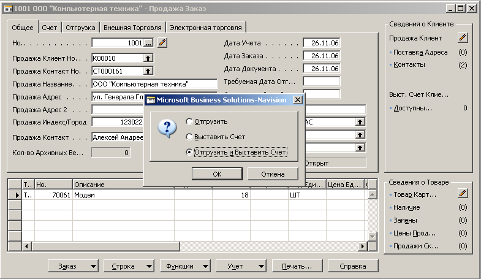Click Navision dialog title bar icon

pyautogui.click(x=151, y=100)
